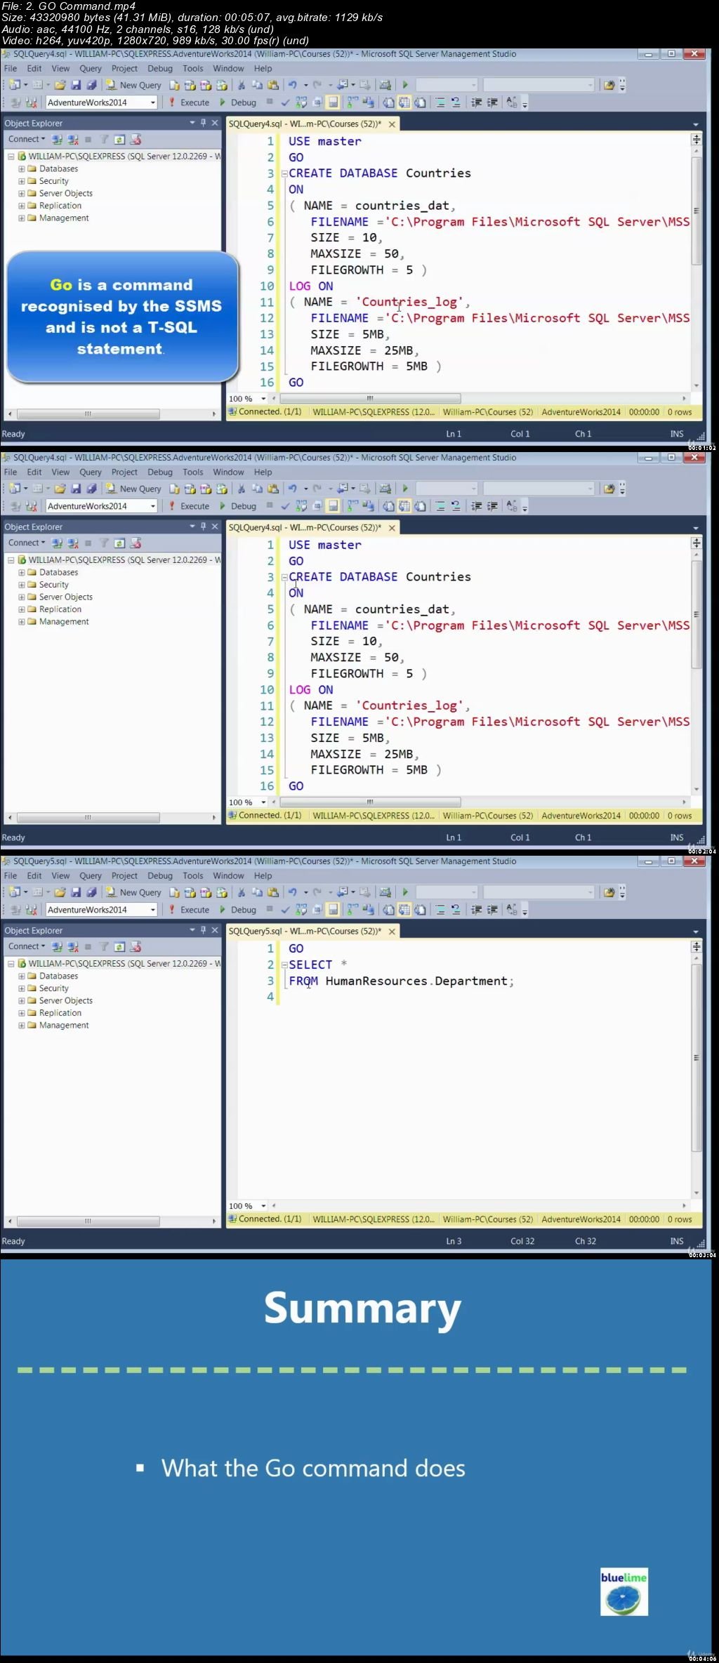Select SQLQuery5.sql tab in bottom window

click(x=305, y=931)
